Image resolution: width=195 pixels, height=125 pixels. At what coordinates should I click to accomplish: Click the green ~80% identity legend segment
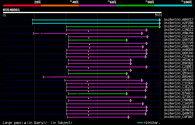point(135,5)
